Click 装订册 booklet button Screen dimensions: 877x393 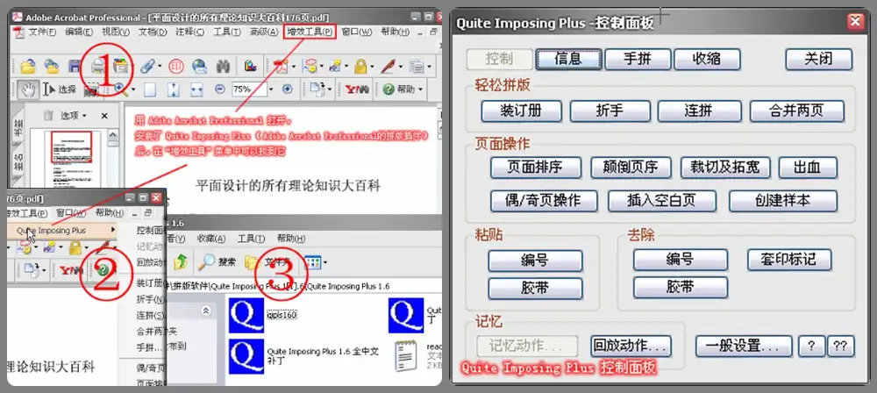pyautogui.click(x=521, y=111)
